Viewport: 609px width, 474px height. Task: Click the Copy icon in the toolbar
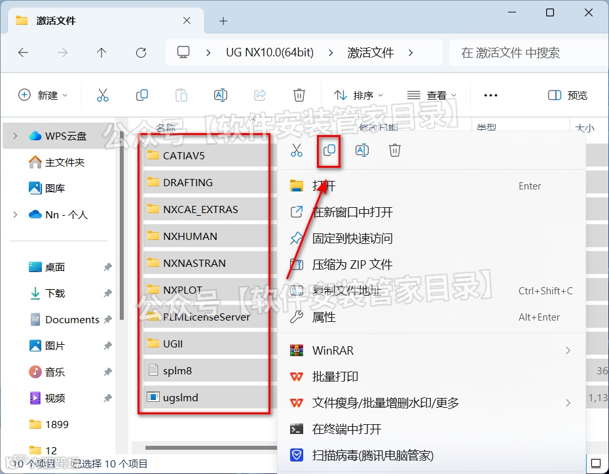coord(141,95)
